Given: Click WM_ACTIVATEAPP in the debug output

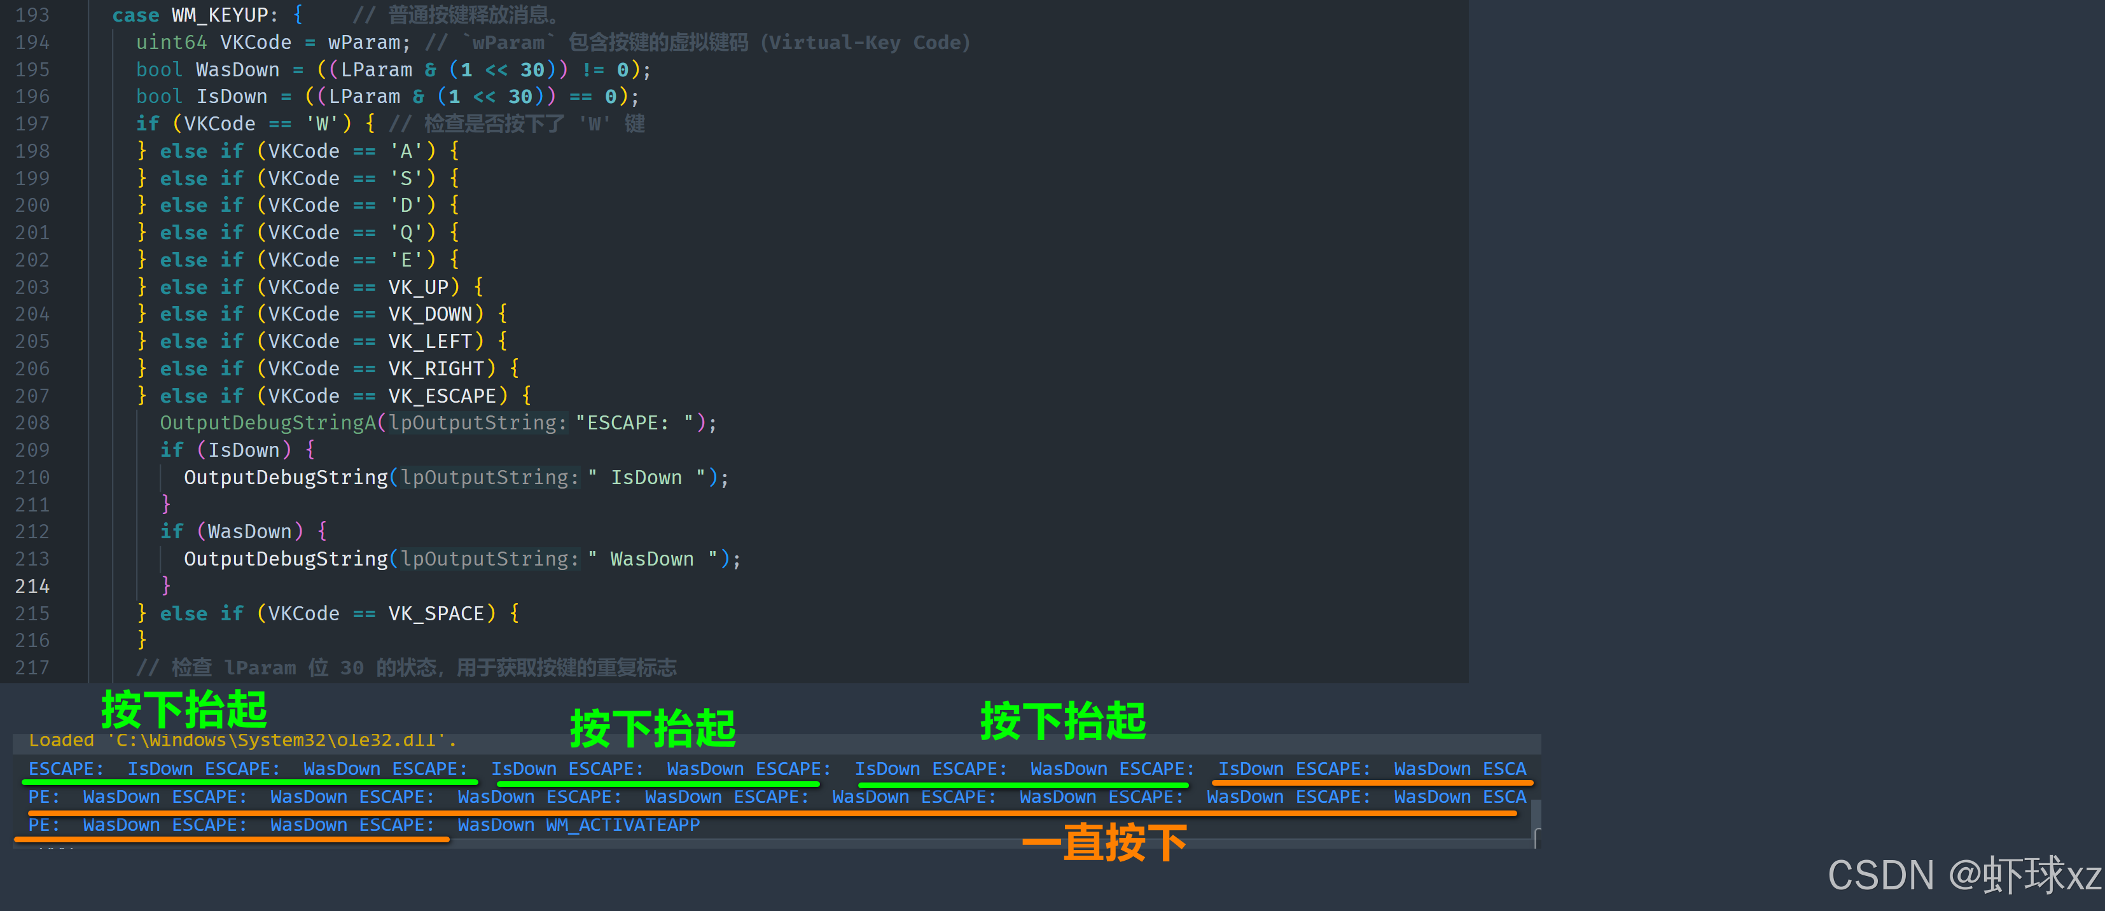Looking at the screenshot, I should (623, 825).
